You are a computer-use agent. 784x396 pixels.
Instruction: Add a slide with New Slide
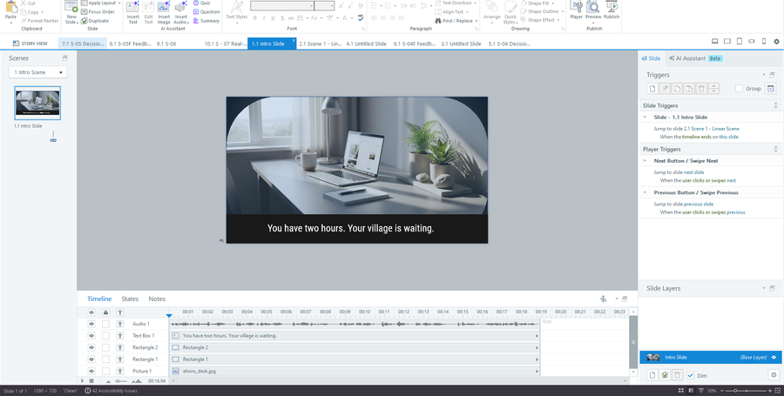coord(71,11)
